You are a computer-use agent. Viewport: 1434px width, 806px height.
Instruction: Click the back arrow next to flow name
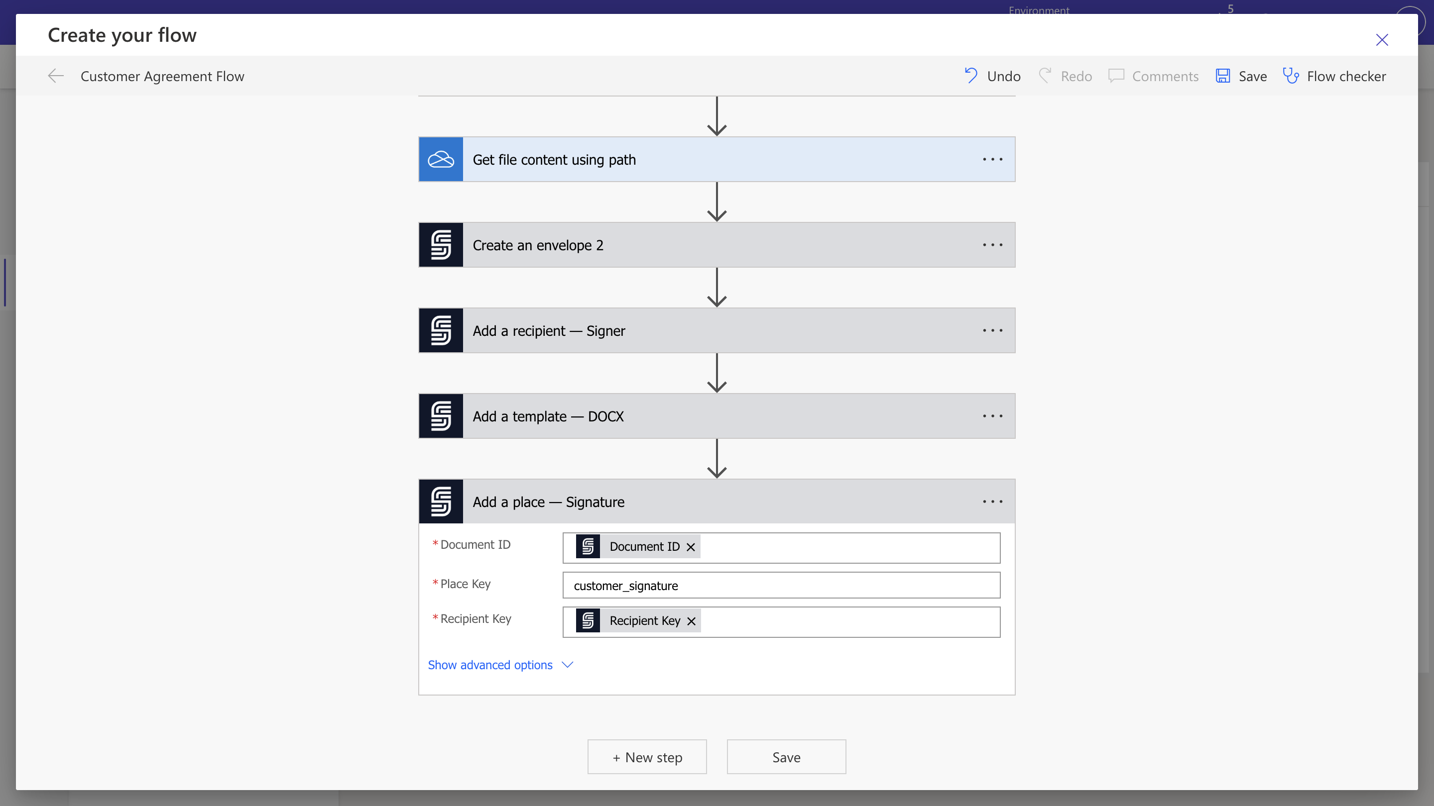pyautogui.click(x=56, y=76)
